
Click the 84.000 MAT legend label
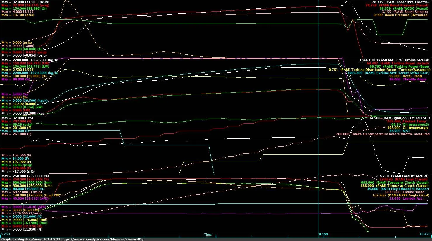[400, 131]
